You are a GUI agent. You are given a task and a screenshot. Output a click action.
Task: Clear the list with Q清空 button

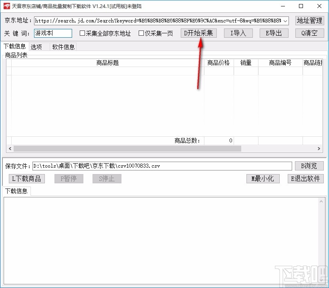coord(309,33)
